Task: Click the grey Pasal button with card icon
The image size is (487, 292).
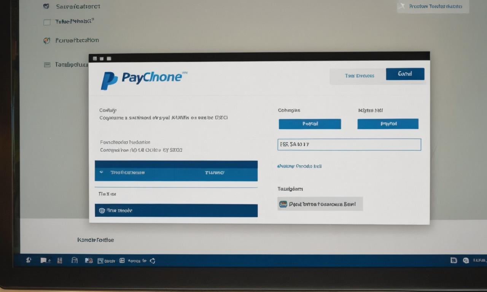Action: [320, 204]
